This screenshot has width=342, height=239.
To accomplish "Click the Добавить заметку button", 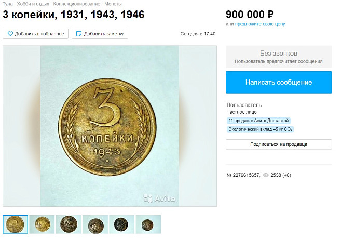I will tap(100, 34).
